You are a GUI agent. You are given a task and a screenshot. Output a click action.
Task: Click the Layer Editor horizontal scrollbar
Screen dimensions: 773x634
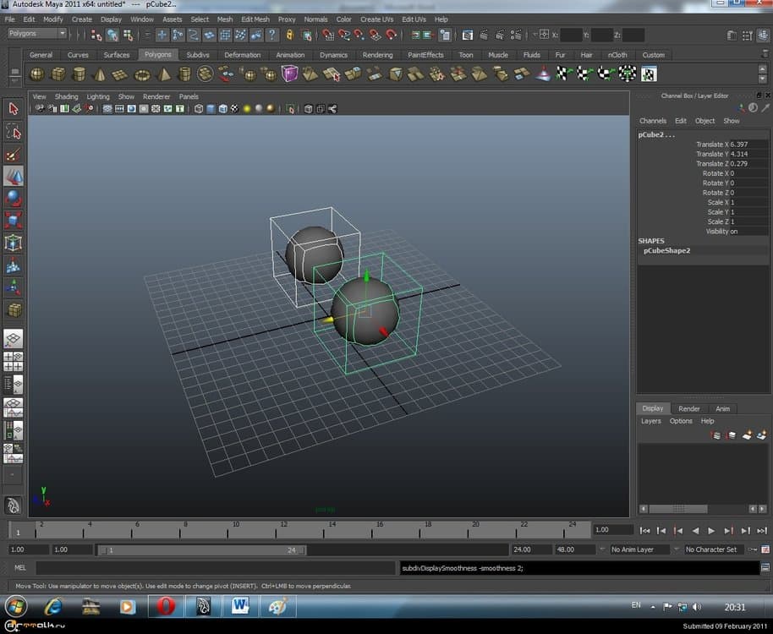[678, 509]
